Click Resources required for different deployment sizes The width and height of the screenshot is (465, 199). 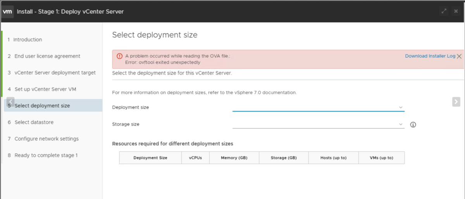(172, 144)
